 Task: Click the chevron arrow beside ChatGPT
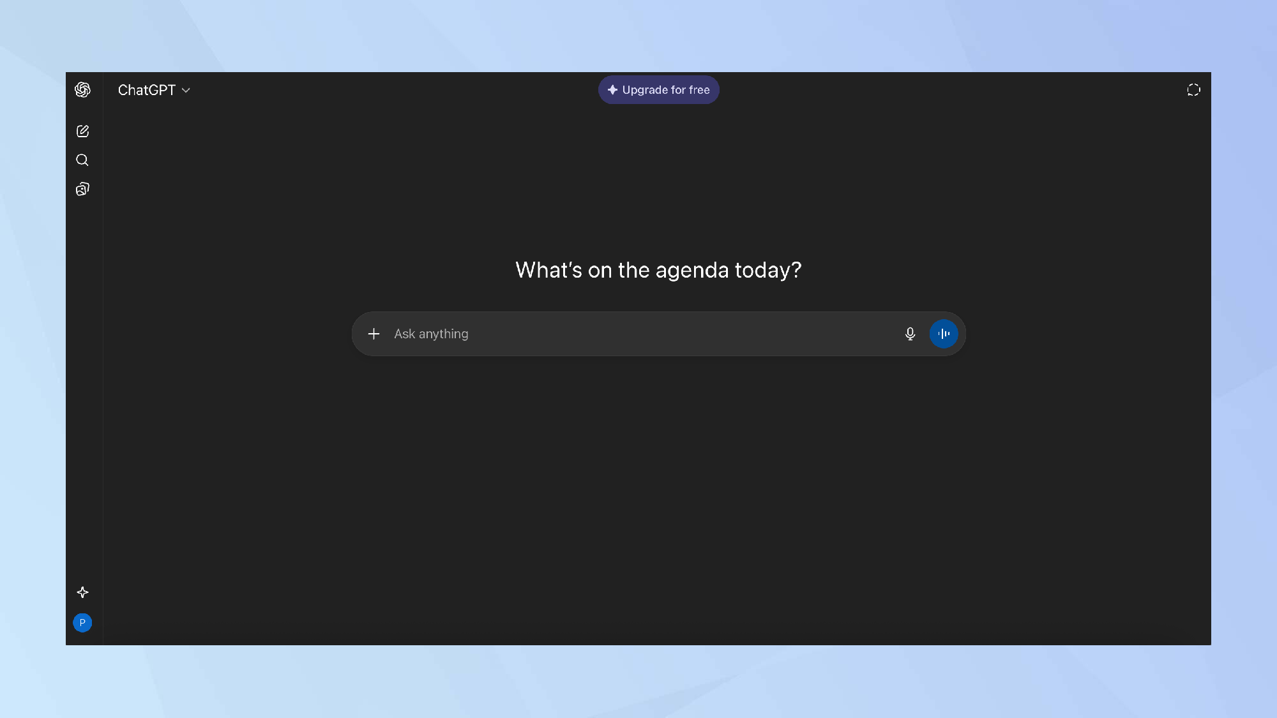186,91
